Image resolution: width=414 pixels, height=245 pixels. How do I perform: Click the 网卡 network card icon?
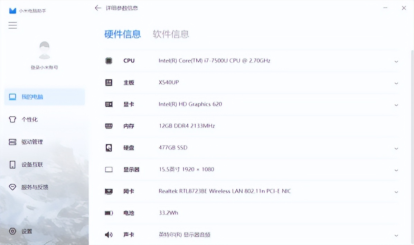109,191
